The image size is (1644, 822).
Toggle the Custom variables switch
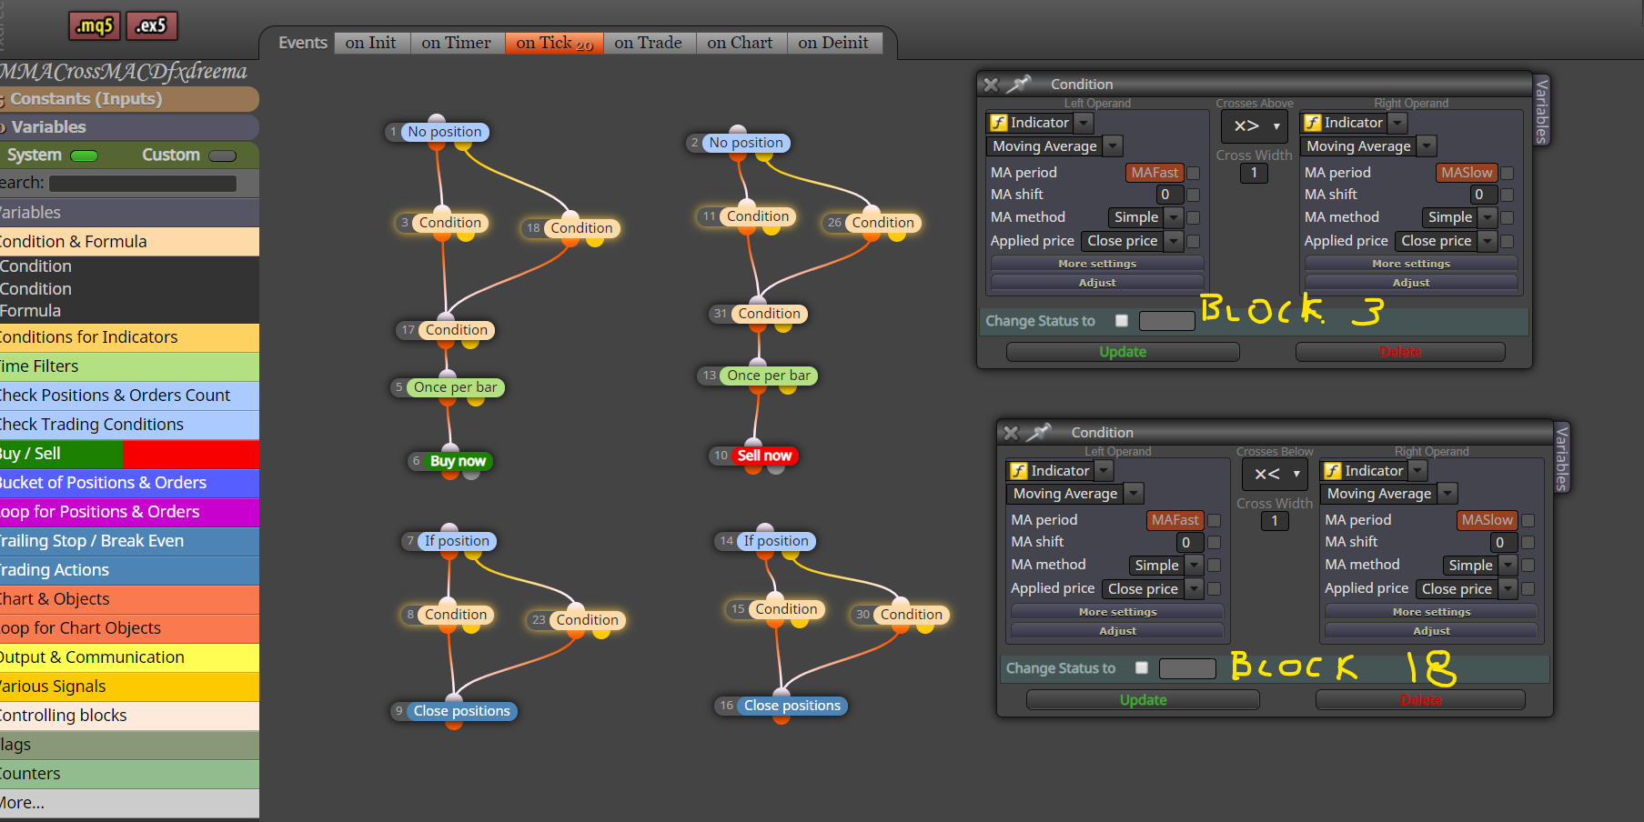click(222, 155)
